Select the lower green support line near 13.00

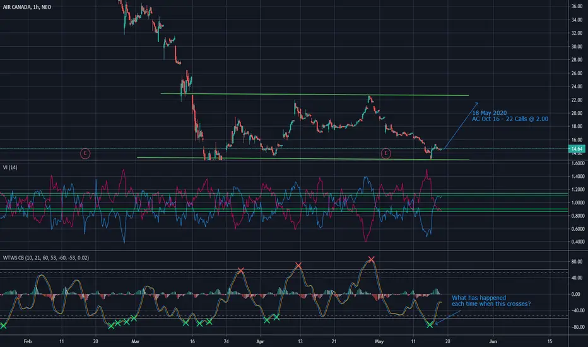point(303,159)
